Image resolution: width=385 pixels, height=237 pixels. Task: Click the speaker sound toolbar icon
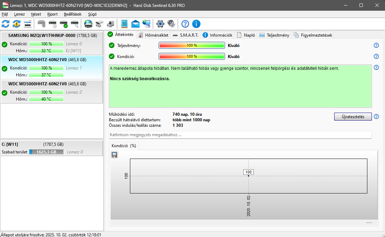[x=171, y=24]
